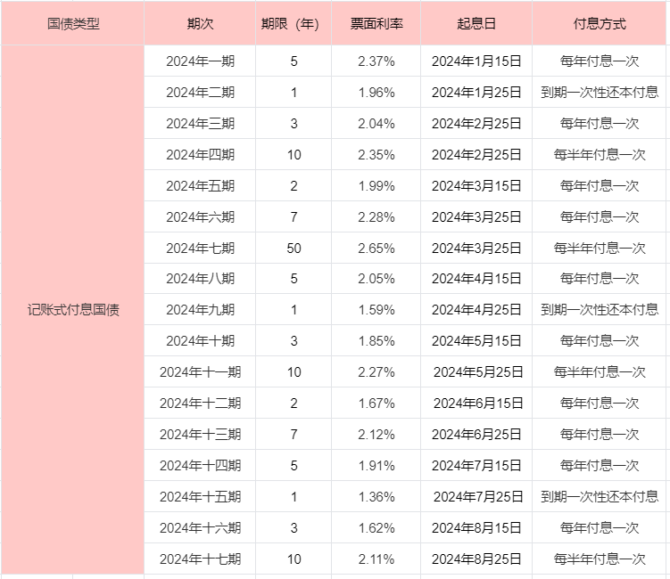Image resolution: width=670 pixels, height=579 pixels.
Task: Select the 2.04% rate cell
Action: tap(376, 123)
